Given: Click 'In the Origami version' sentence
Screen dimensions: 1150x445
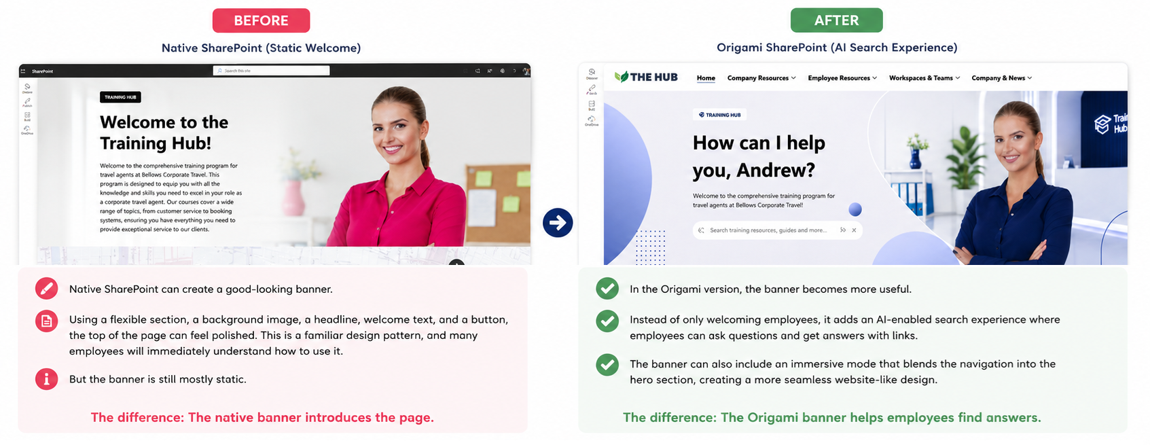Looking at the screenshot, I should point(770,289).
